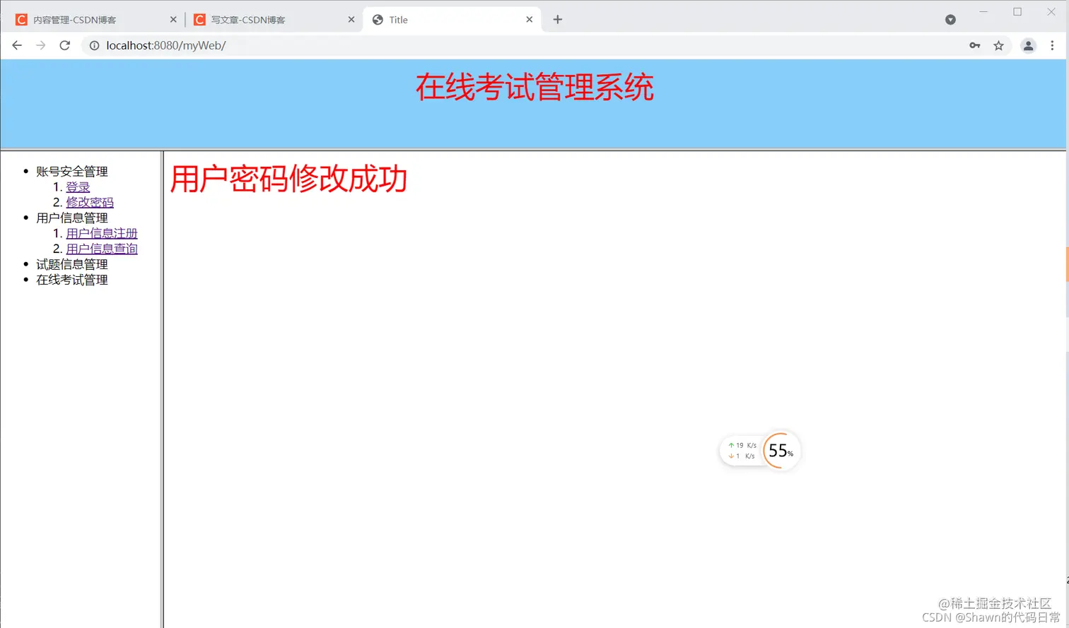Click the update arrow circle icon near profile

click(950, 19)
